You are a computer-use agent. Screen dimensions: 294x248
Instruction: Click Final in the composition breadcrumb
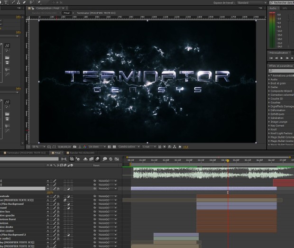point(66,13)
